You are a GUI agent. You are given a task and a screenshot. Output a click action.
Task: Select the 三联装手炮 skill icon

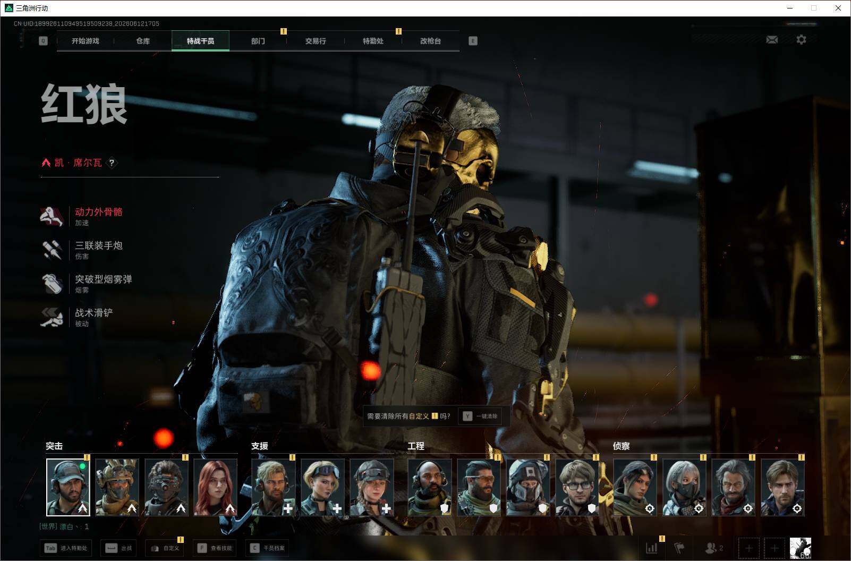click(52, 250)
